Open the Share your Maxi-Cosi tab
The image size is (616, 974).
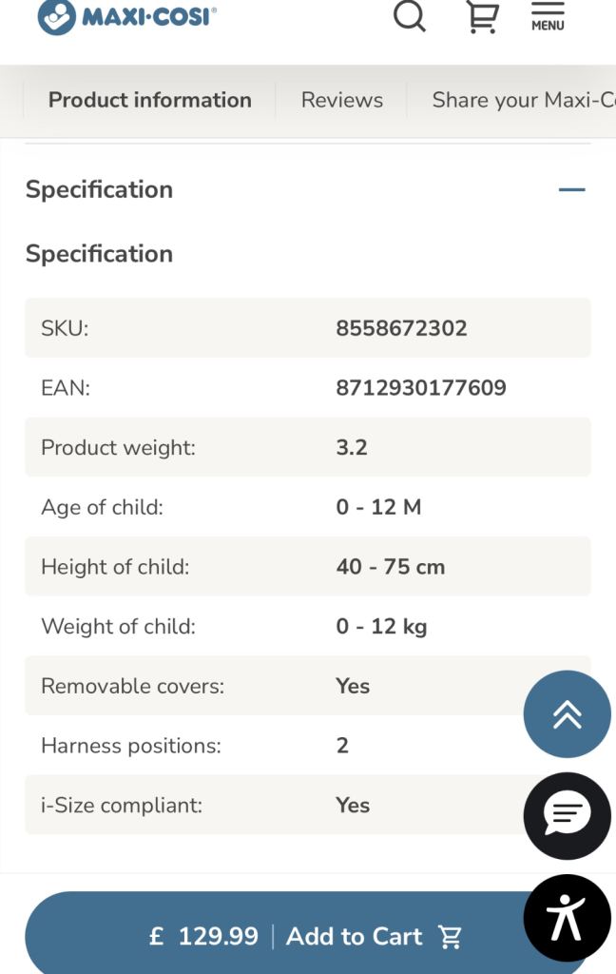tap(523, 100)
